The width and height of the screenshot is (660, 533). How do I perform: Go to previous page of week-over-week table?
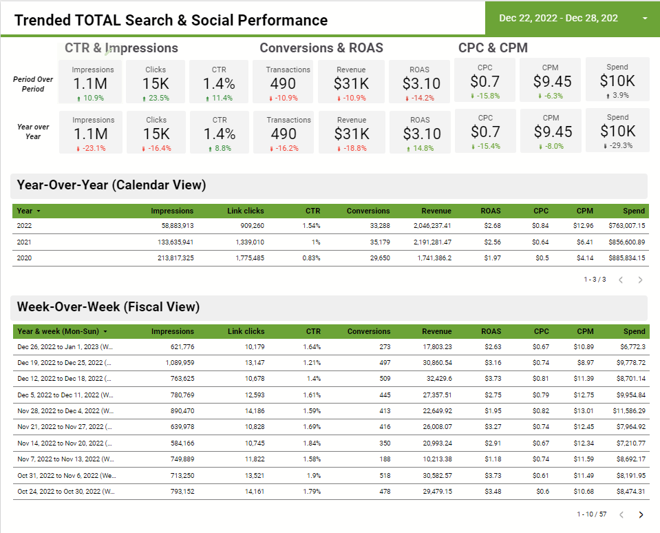621,514
